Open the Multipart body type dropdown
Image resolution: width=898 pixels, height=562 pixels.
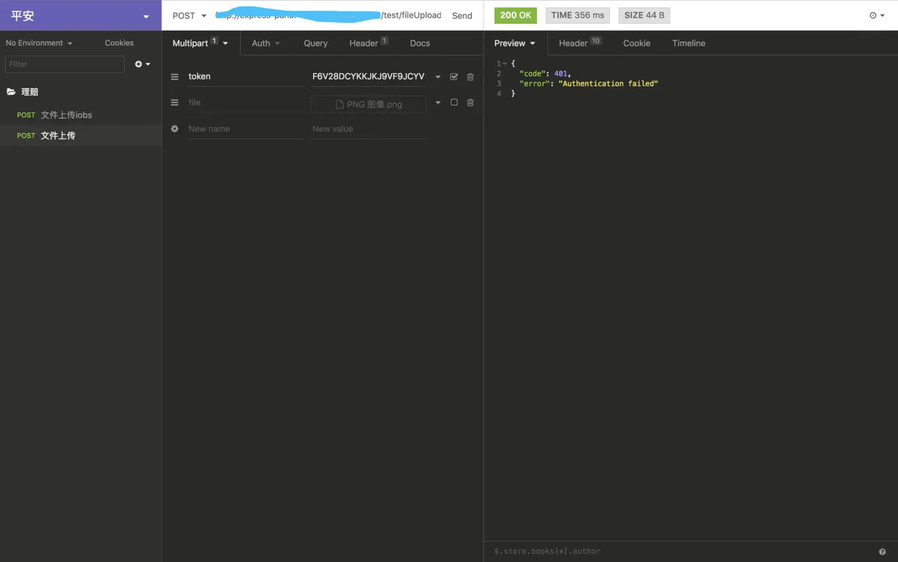pos(201,43)
